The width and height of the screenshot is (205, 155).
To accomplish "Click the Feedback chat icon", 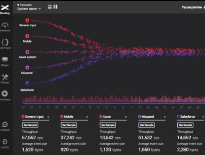I will tap(5, 125).
